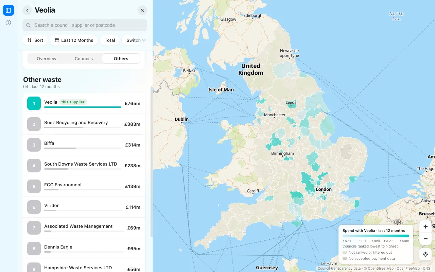This screenshot has width=435, height=272.
Task: Click the rank 2 badge for Suez
Action: [x=34, y=124]
